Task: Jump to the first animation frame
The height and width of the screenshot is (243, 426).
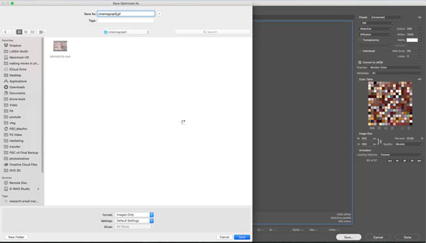Action: point(390,161)
